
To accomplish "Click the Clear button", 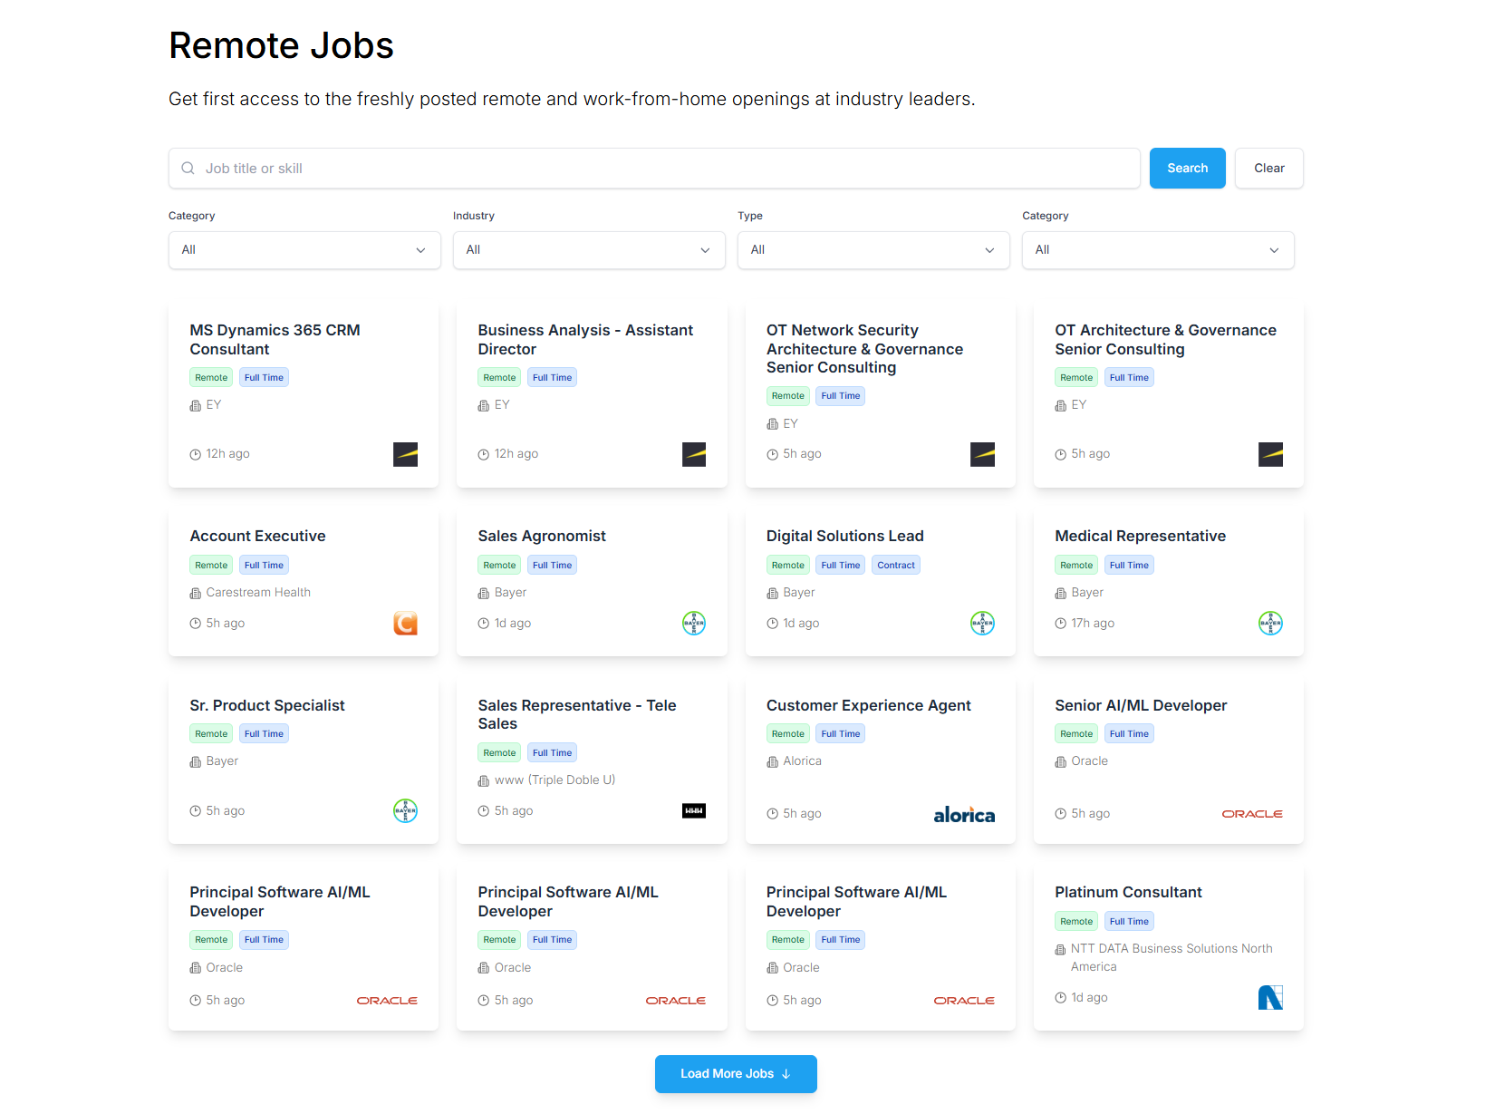I will tap(1268, 169).
